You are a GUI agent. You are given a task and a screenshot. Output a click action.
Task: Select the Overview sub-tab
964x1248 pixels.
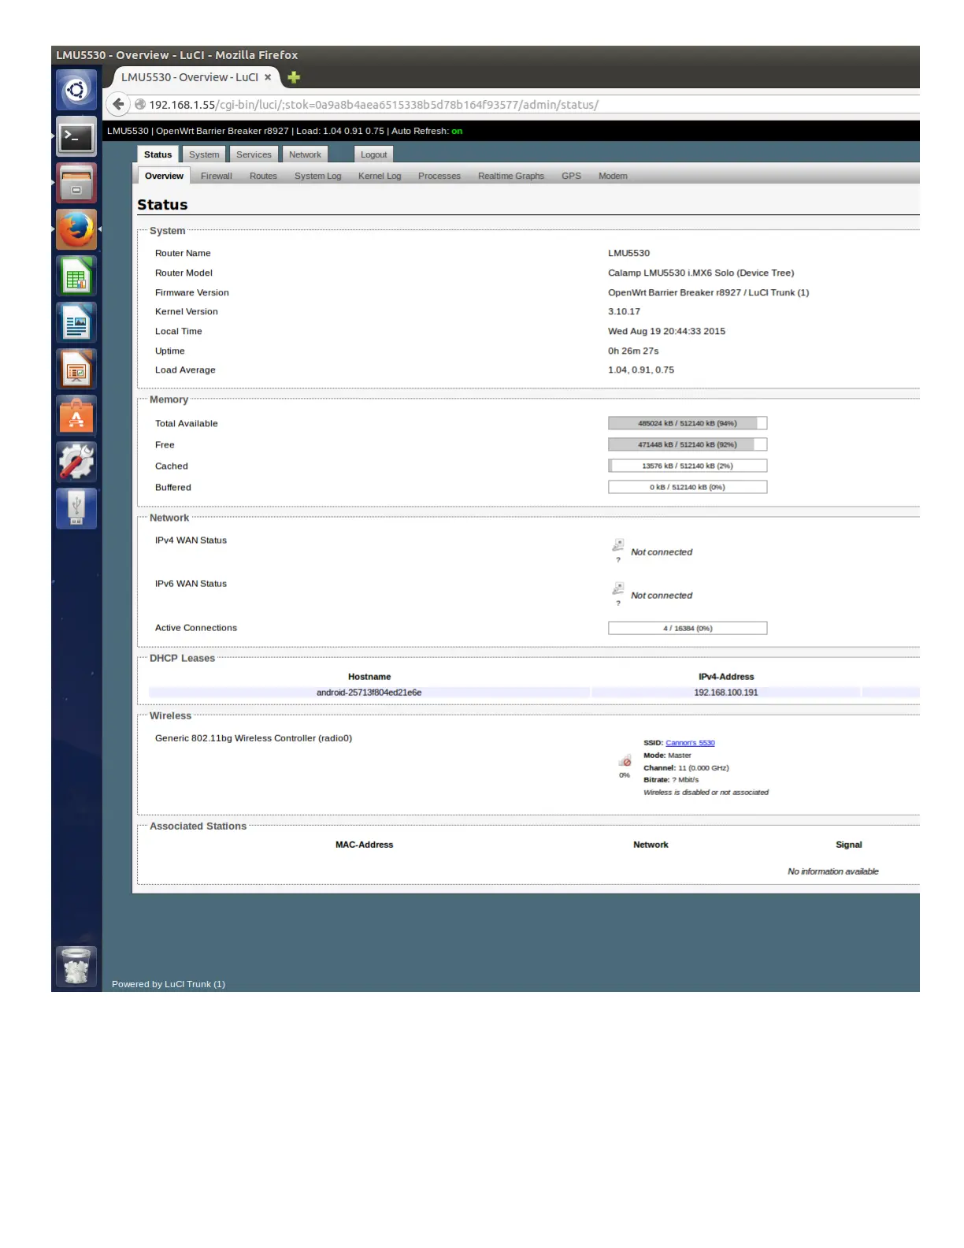point(164,176)
